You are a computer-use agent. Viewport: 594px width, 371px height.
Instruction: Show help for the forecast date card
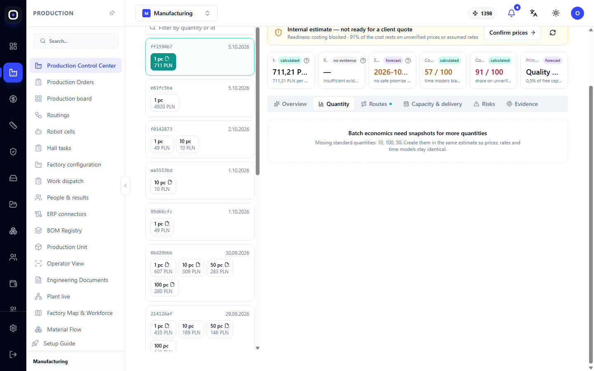(408, 61)
